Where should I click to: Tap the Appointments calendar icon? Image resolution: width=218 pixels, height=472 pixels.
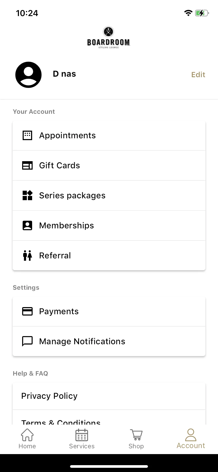click(27, 135)
